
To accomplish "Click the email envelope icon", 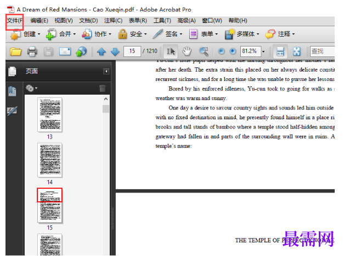I will click(x=65, y=51).
